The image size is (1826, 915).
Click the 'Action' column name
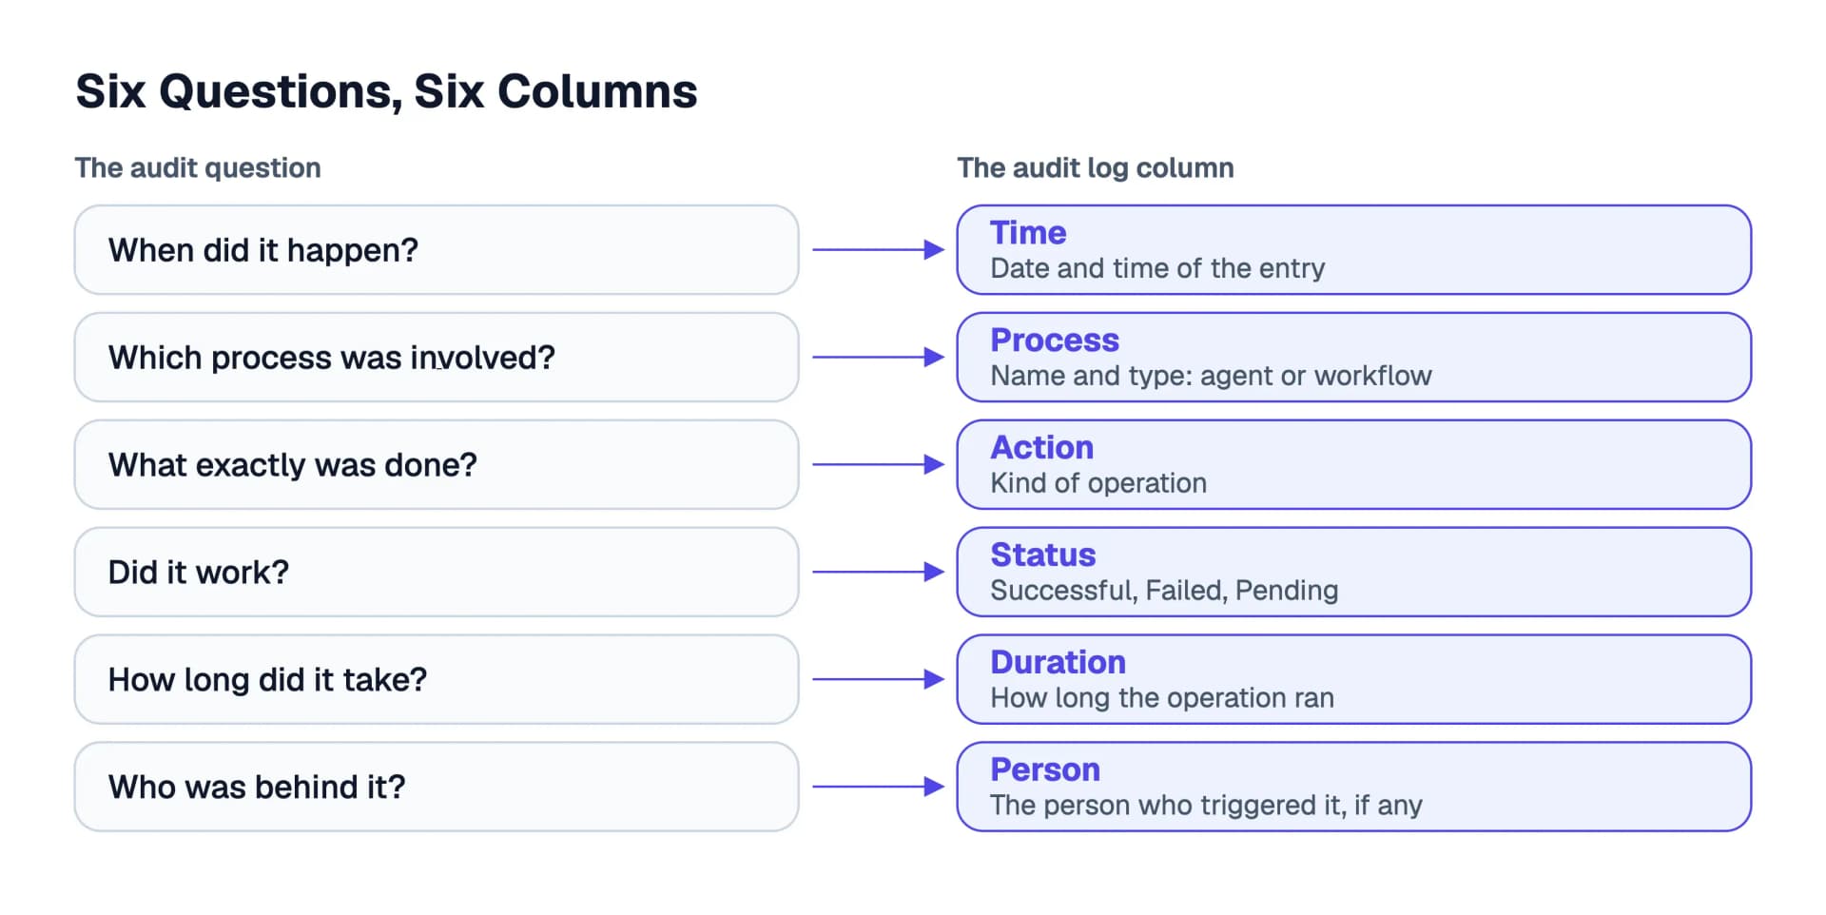click(x=1042, y=448)
